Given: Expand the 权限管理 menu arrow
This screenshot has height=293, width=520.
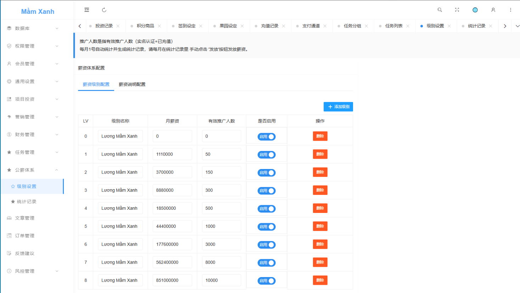Looking at the screenshot, I should pyautogui.click(x=57, y=46).
